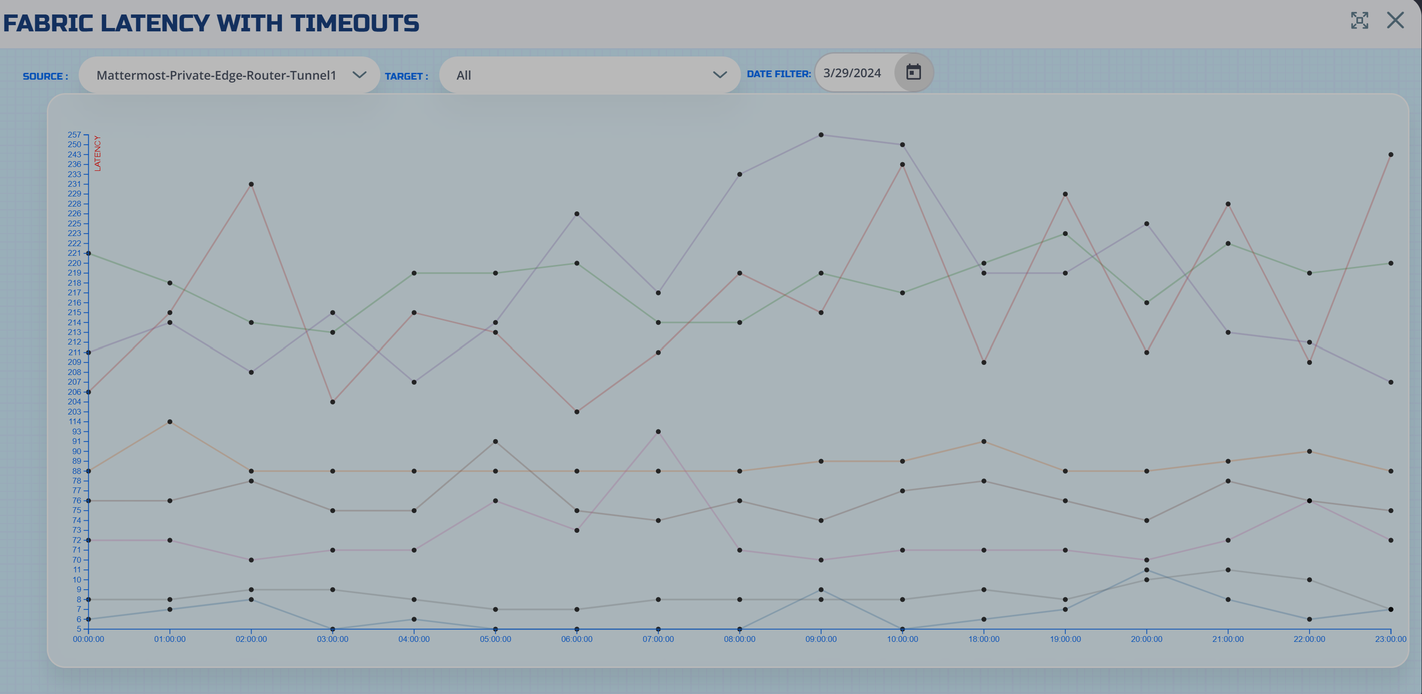Click the 114 latency point at 01:00:00
The height and width of the screenshot is (694, 1422).
pos(169,422)
